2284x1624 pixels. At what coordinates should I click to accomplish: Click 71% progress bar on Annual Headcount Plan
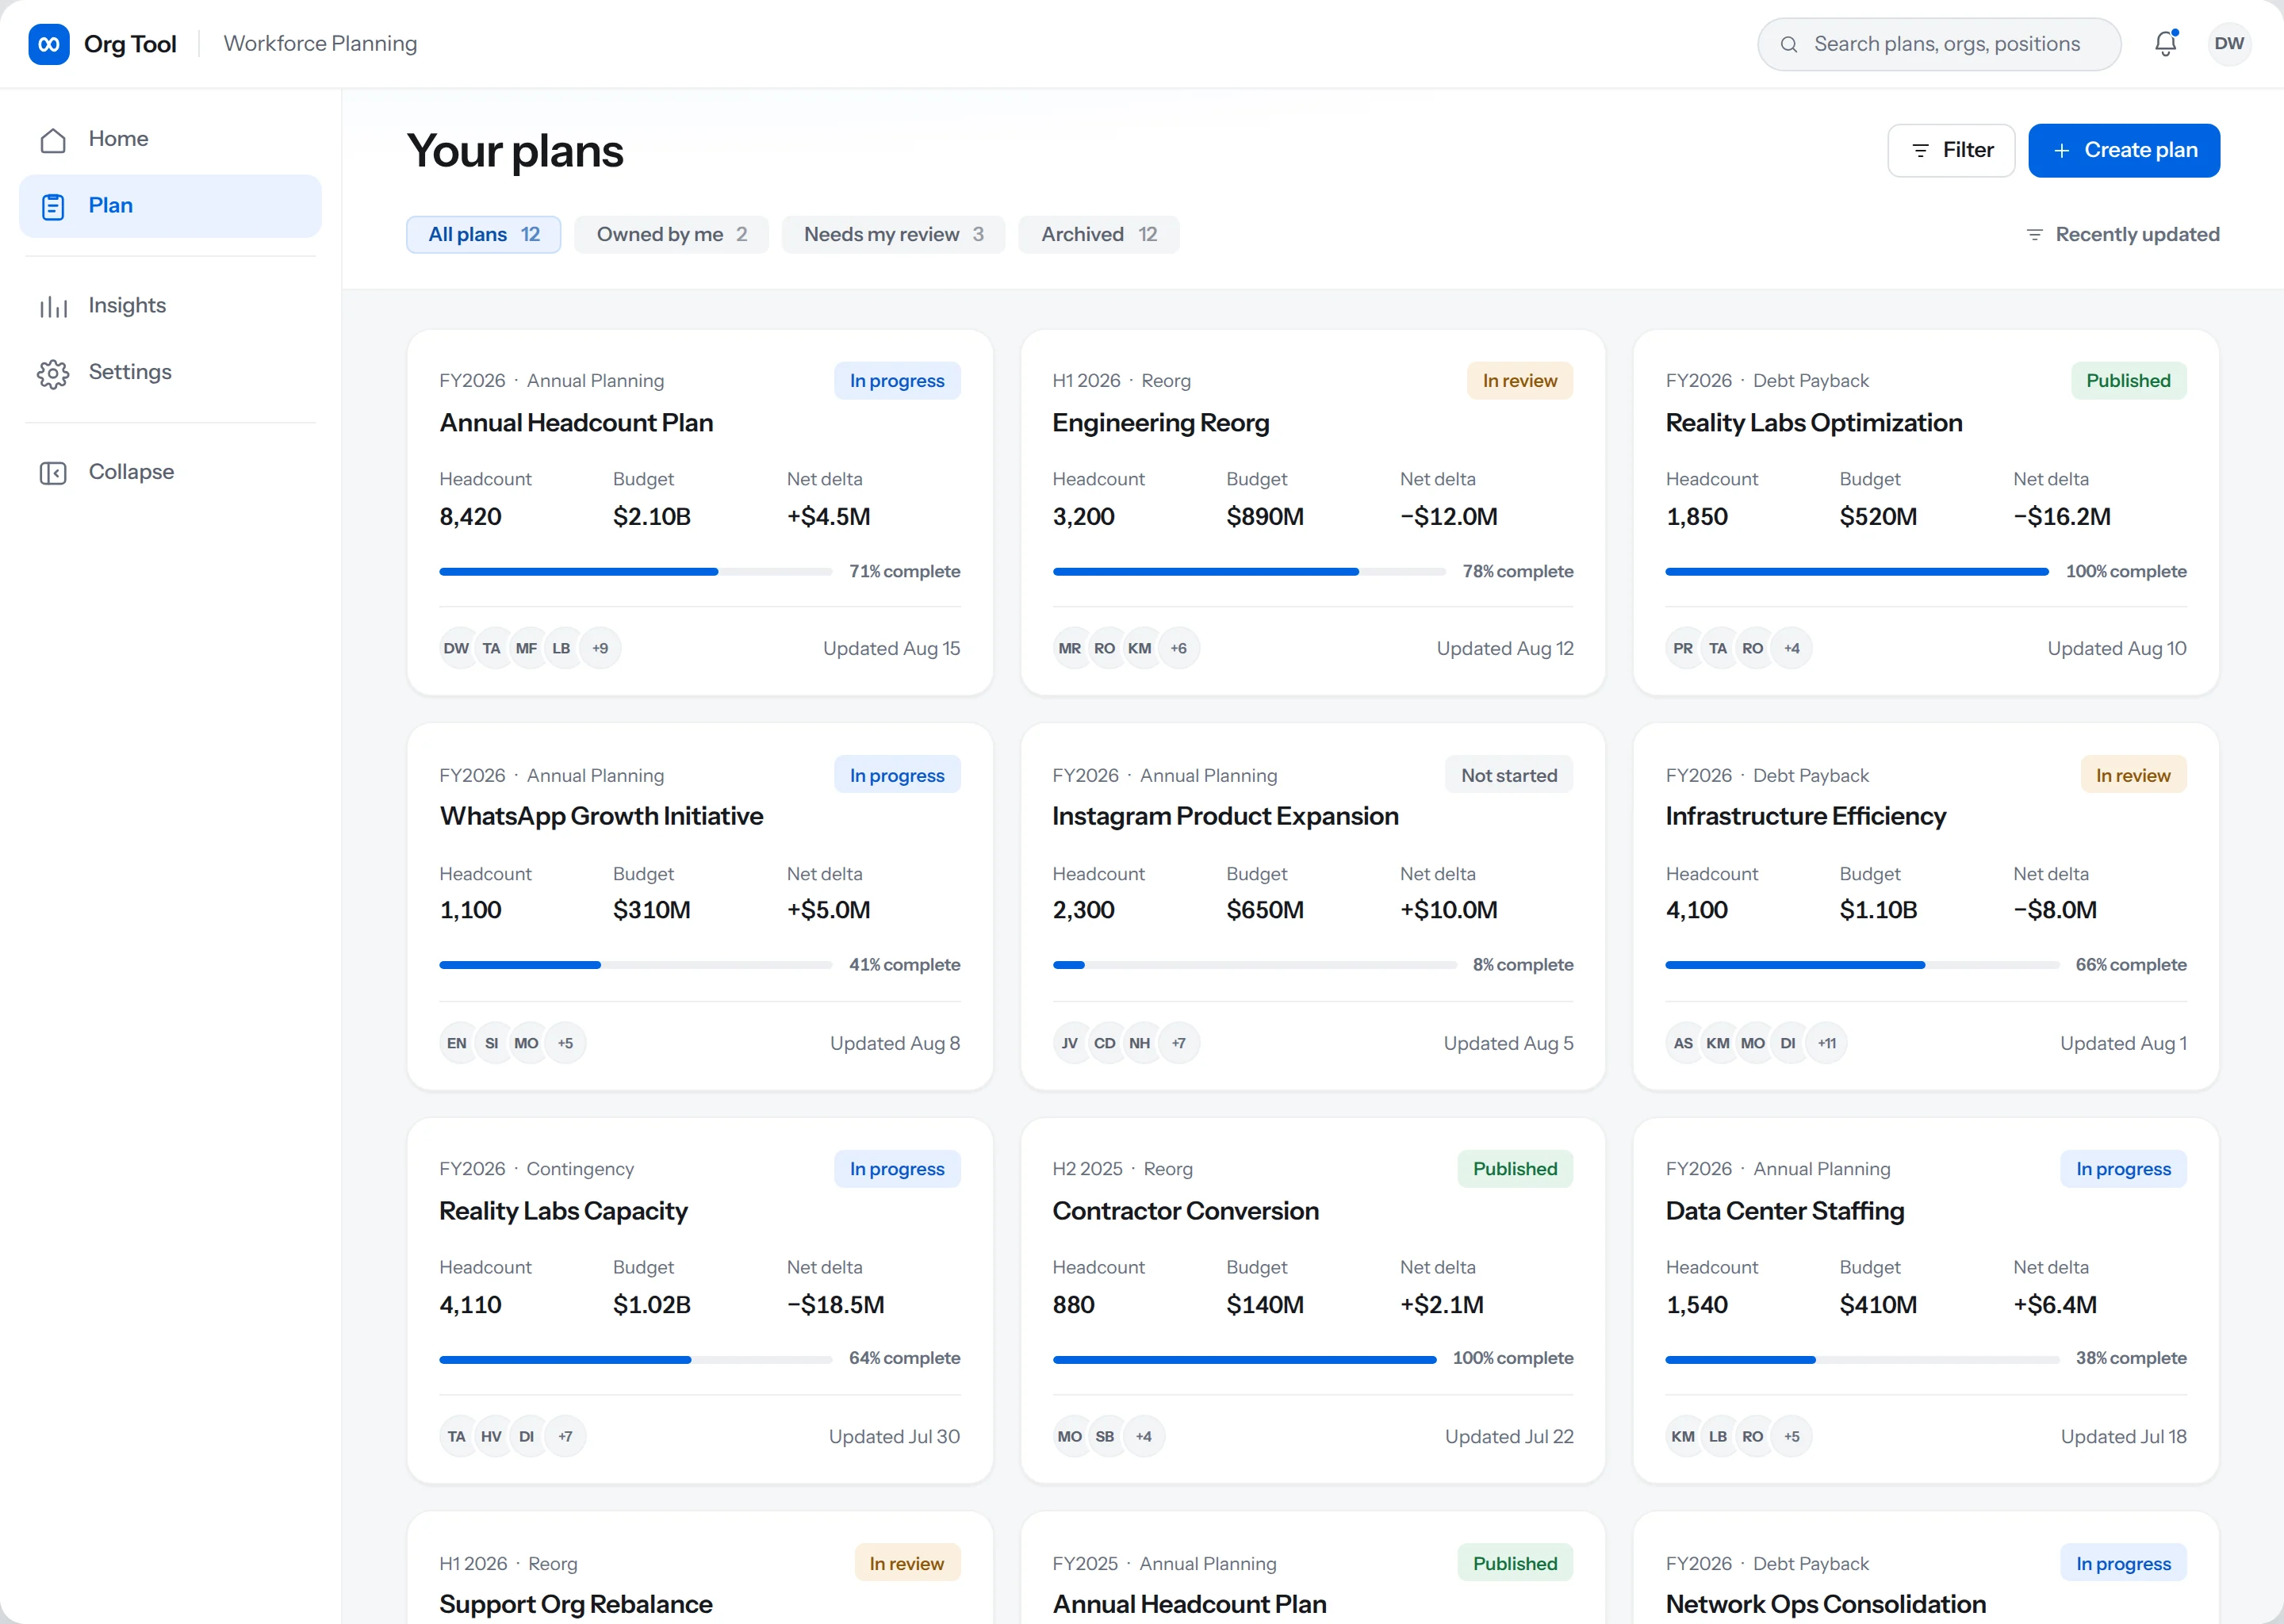tap(635, 572)
